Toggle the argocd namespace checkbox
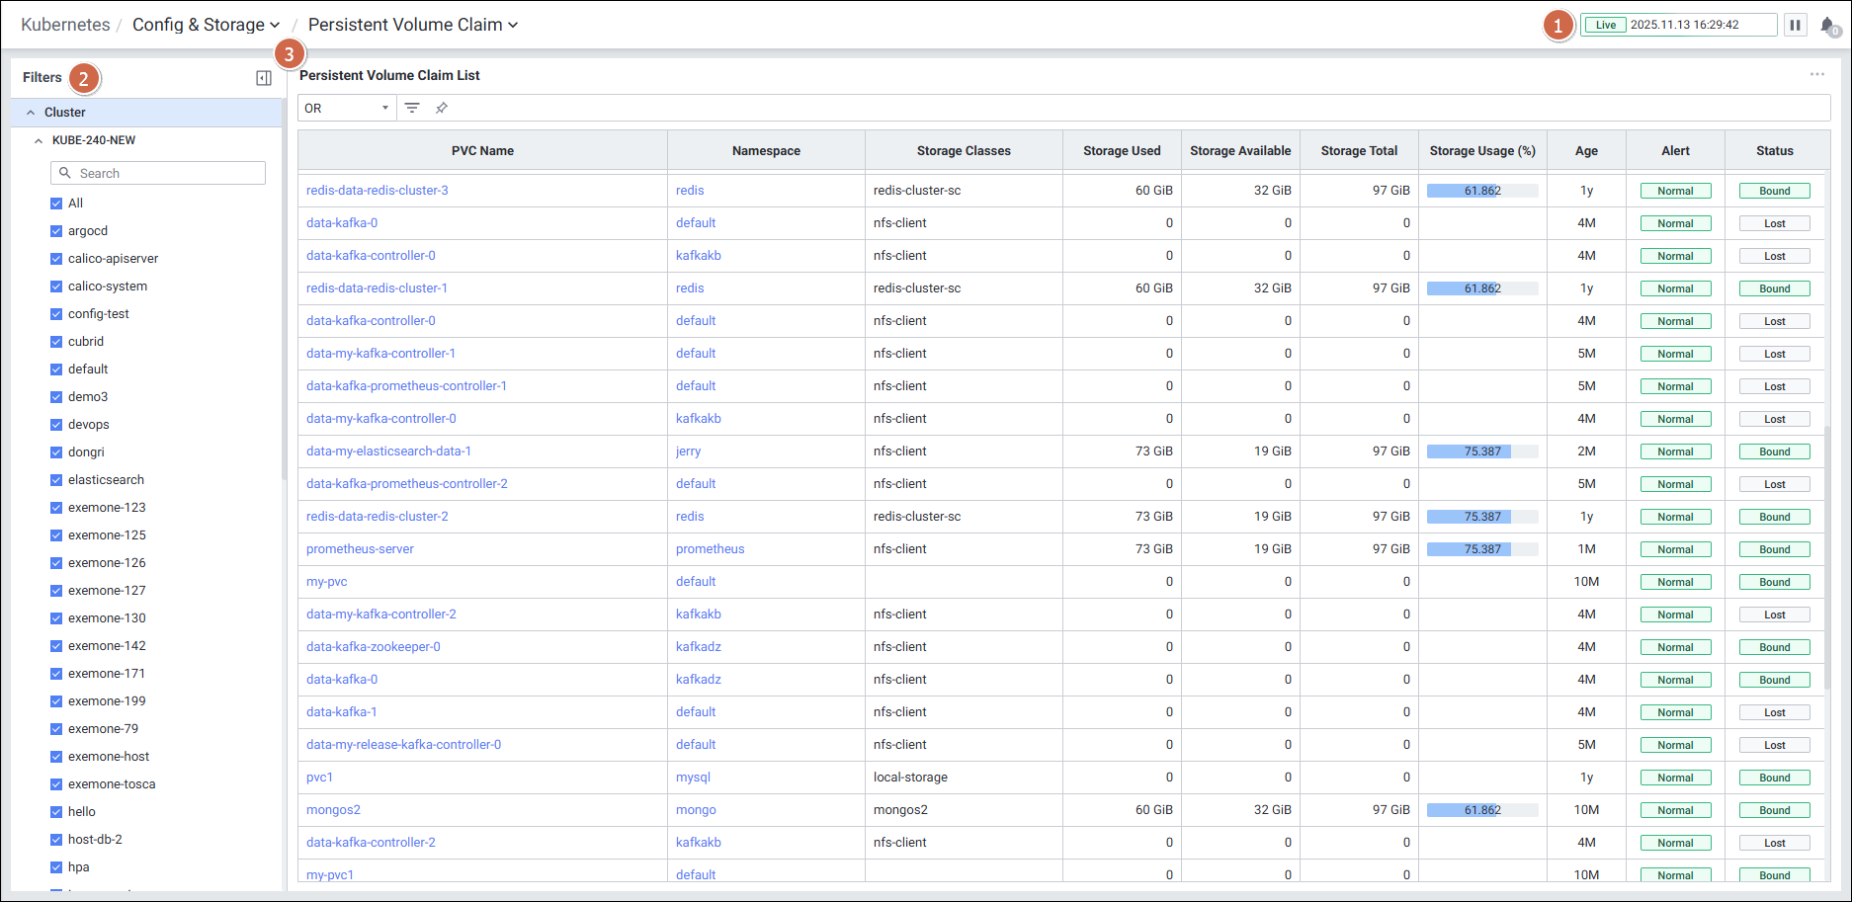This screenshot has width=1852, height=902. (56, 231)
